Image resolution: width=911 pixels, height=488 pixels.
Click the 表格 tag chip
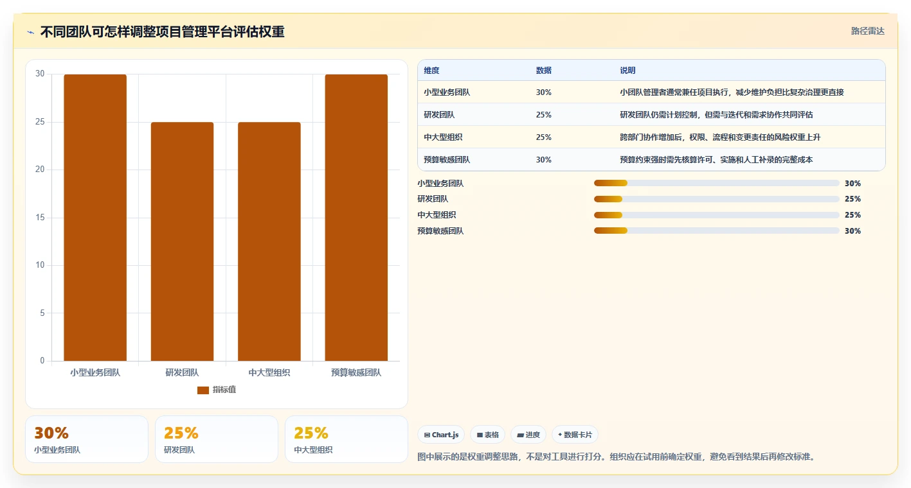click(488, 435)
